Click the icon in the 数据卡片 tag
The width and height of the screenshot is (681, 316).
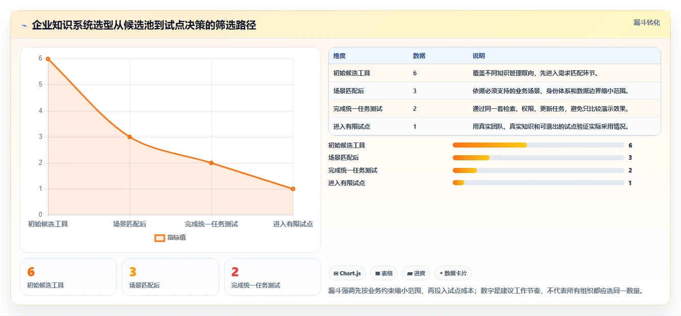tap(441, 273)
